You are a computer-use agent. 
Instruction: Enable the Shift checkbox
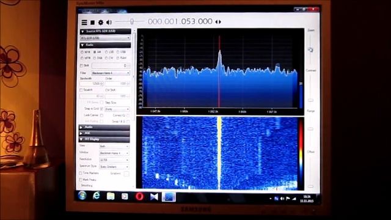[81, 65]
